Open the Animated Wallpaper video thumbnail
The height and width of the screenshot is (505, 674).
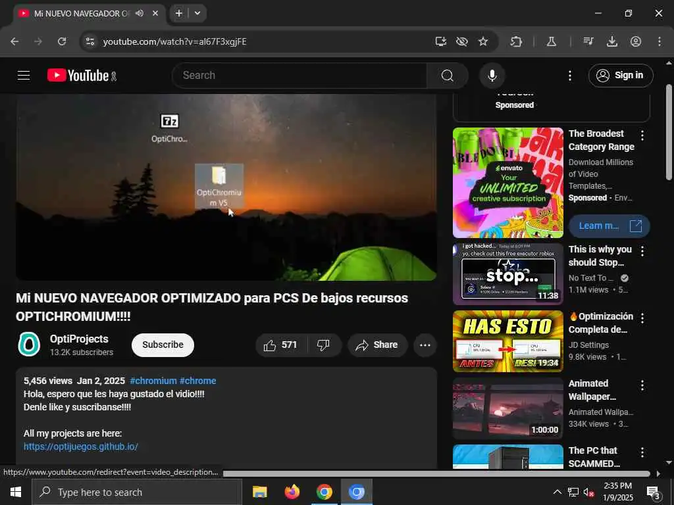pos(508,408)
